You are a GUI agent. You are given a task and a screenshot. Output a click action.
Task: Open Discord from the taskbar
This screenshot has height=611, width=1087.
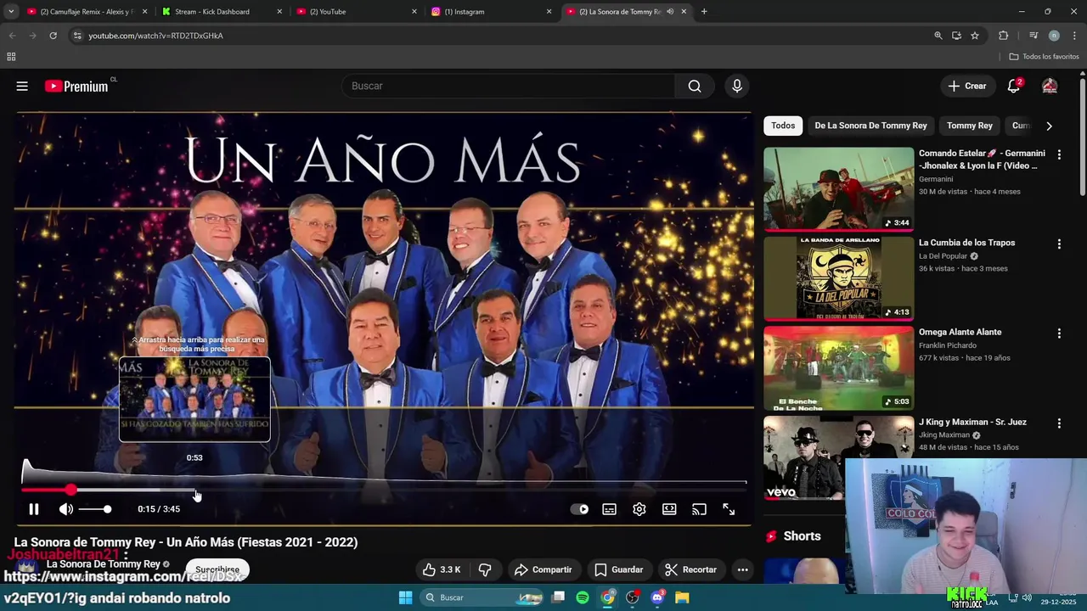[x=657, y=597]
